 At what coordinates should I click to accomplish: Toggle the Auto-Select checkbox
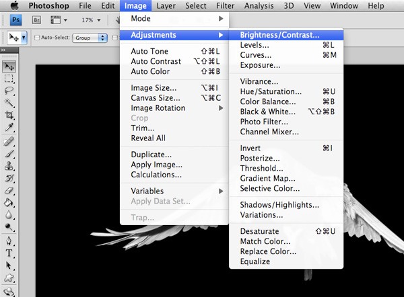click(37, 38)
